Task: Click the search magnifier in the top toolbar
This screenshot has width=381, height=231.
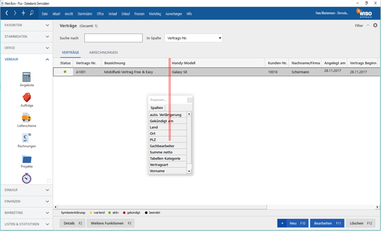Action: (x=31, y=13)
